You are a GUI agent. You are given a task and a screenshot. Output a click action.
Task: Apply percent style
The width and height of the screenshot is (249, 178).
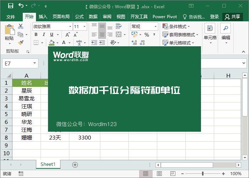coord(147,35)
